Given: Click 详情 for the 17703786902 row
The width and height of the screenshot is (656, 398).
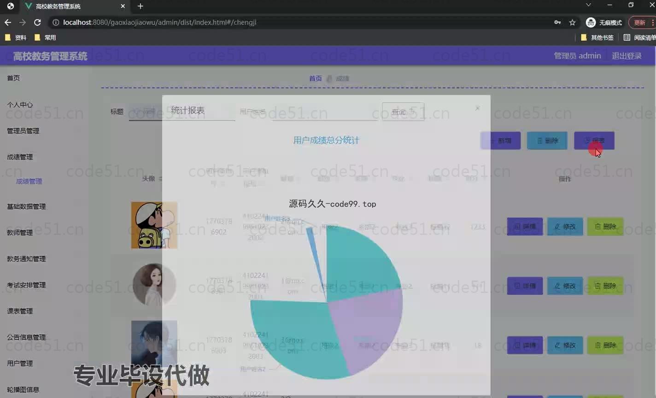Looking at the screenshot, I should click(525, 227).
